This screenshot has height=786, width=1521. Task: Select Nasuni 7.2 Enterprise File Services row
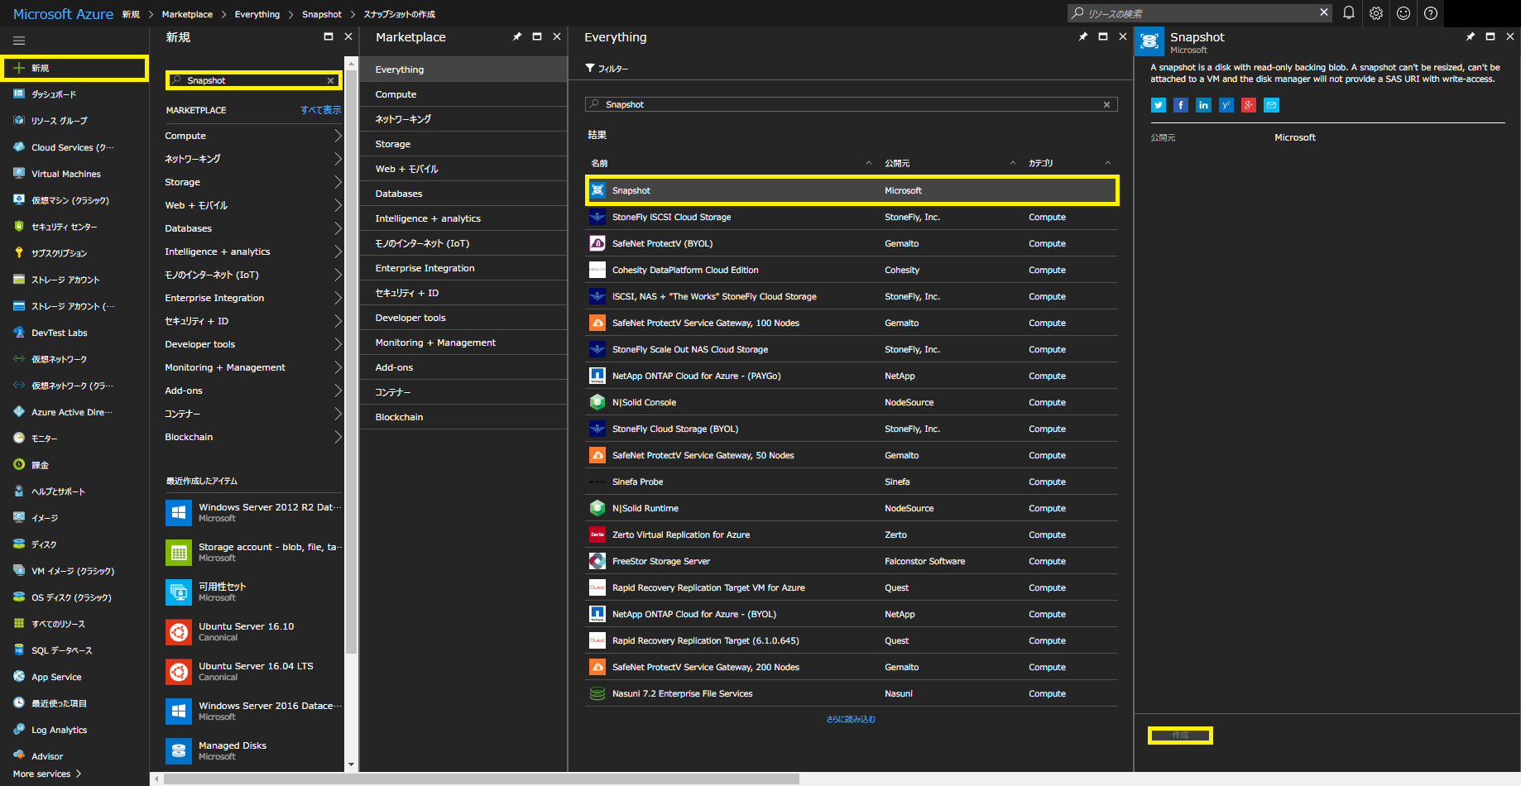tap(852, 693)
